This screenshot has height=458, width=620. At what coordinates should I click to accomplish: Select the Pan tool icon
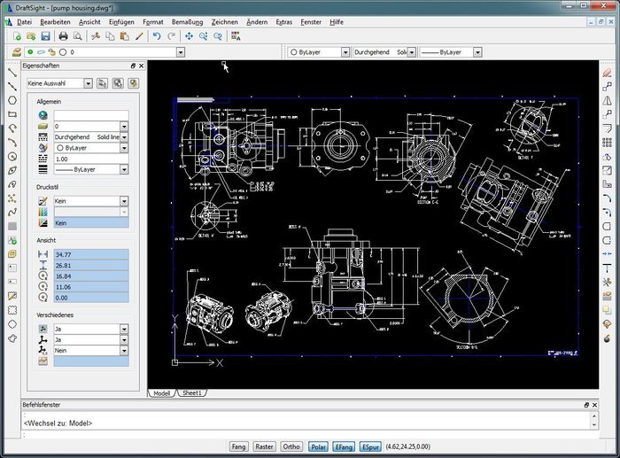tap(189, 36)
